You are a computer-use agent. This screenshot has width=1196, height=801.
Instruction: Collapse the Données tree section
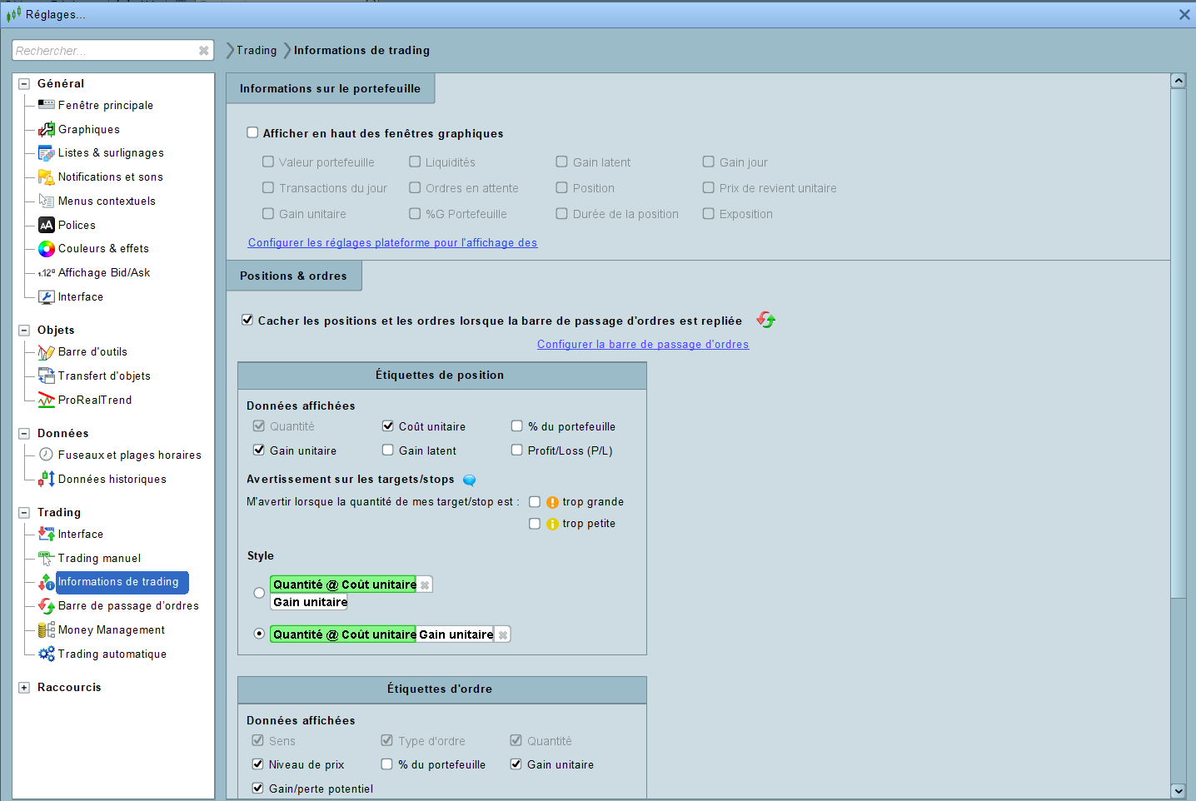coord(24,433)
